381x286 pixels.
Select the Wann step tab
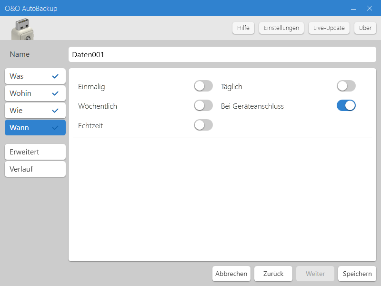click(35, 127)
